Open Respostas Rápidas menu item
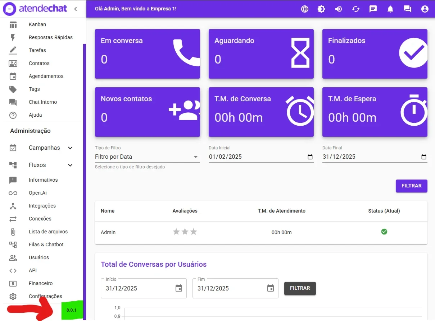The image size is (435, 321). (x=51, y=37)
